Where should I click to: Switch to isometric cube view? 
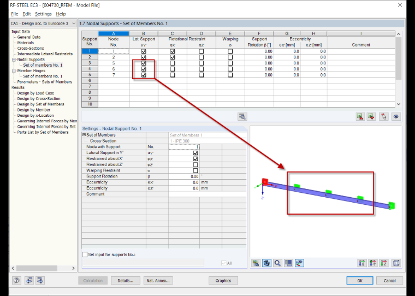click(x=396, y=263)
